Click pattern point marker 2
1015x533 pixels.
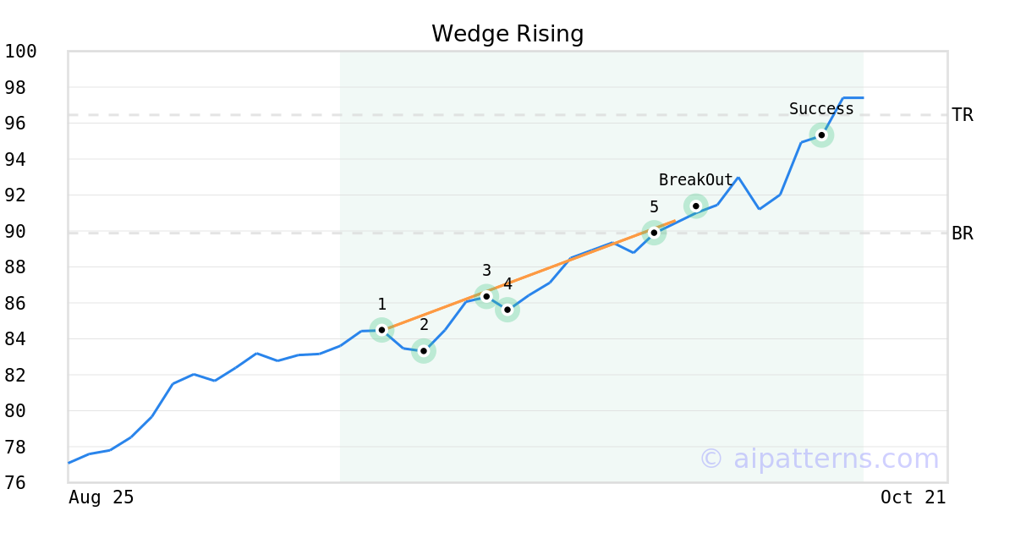pos(424,350)
